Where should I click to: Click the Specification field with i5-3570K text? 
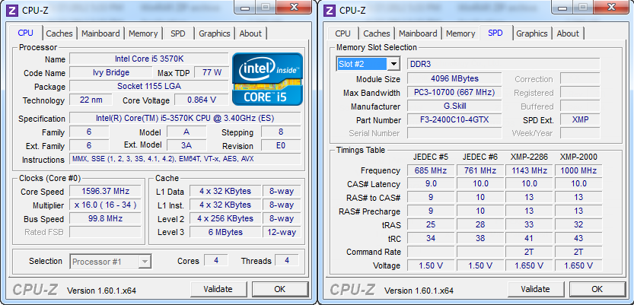click(185, 119)
